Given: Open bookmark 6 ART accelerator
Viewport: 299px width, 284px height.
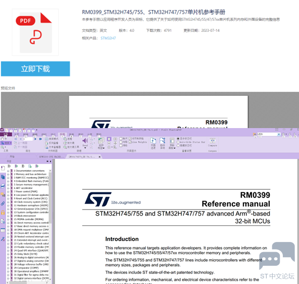Looking at the screenshot, I should pos(23,188).
